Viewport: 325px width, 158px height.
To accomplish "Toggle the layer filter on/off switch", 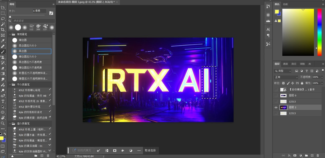I will (322, 71).
